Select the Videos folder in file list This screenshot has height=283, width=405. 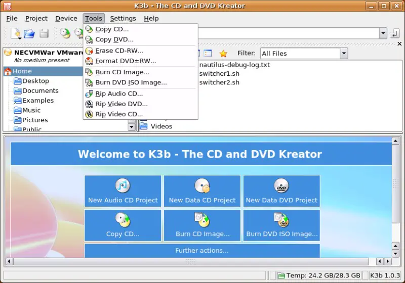coord(156,126)
